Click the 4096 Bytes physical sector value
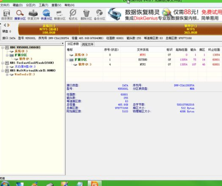The height and width of the screenshot is (186, 222). pyautogui.click(x=187, y=112)
